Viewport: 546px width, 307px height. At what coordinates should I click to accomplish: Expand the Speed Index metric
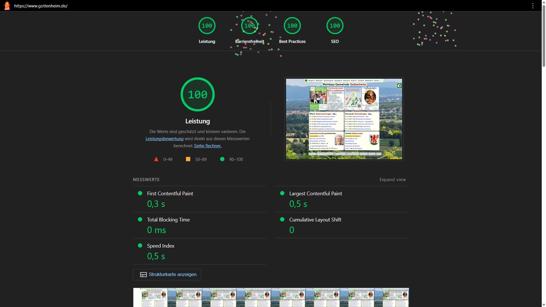click(x=160, y=246)
